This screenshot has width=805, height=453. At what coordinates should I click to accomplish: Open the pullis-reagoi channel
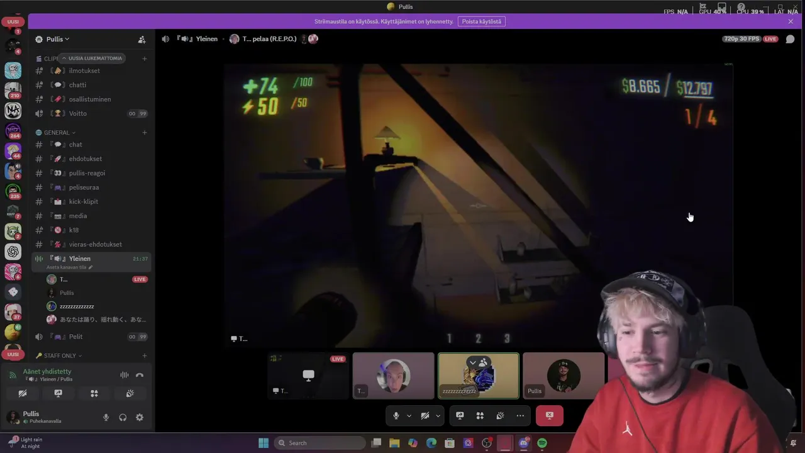click(x=92, y=173)
